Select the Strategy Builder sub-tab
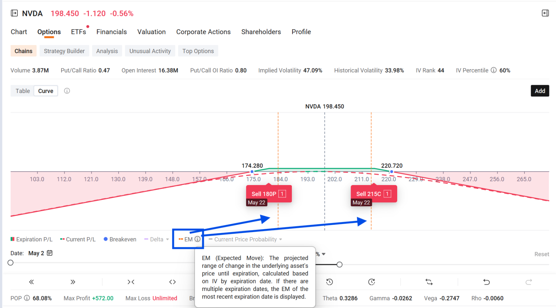Image resolution: width=556 pixels, height=308 pixels. click(64, 51)
